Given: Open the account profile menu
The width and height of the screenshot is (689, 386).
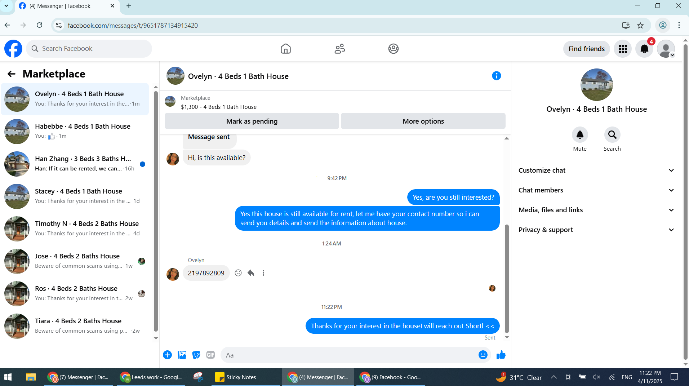Looking at the screenshot, I should 666,49.
